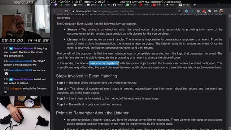Click the 14:42.38 timer display
Screen dimensions: 231x130
38,40
